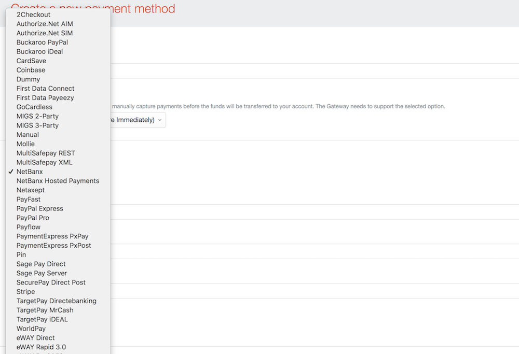Select Buckaroo iDeal in the dropdown
The width and height of the screenshot is (519, 354).
pos(58,51)
